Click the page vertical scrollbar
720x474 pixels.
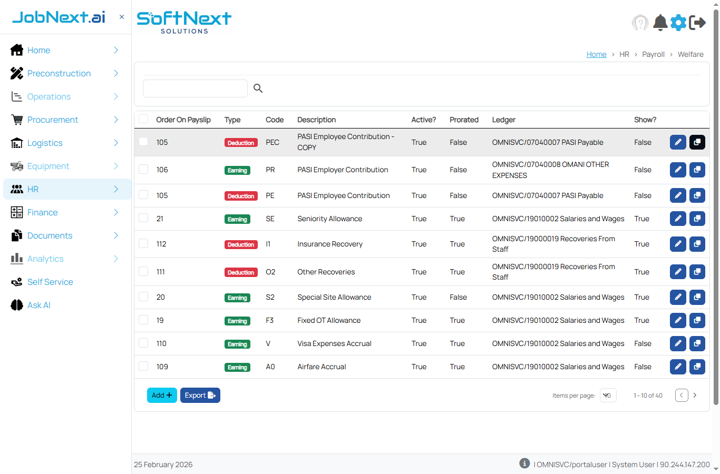pos(716,211)
